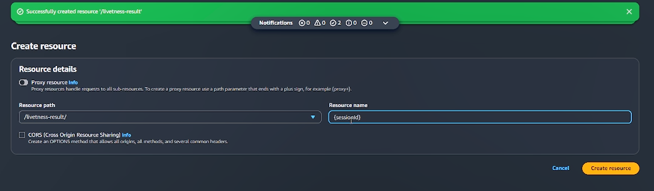
Task: Open the Resource path dropdown
Action: click(170, 117)
